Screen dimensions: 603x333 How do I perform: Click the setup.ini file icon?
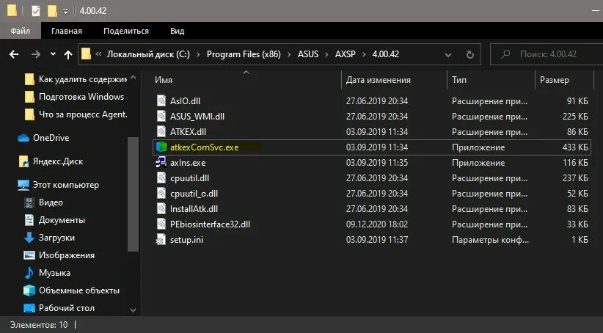point(162,239)
